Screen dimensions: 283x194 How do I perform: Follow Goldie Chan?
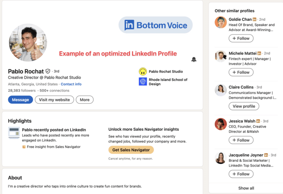[241, 38]
